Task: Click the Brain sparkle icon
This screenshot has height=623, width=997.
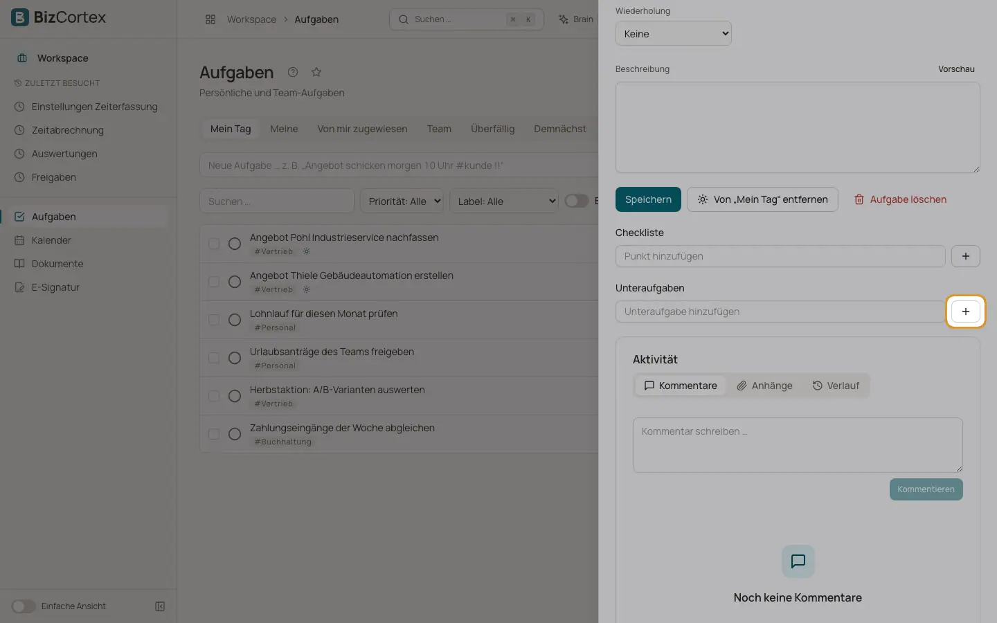Action: click(564, 19)
